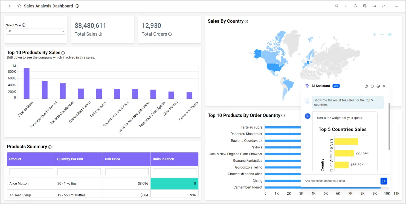Go back using the left arrow
406x204 pixels.
click(x=10, y=6)
